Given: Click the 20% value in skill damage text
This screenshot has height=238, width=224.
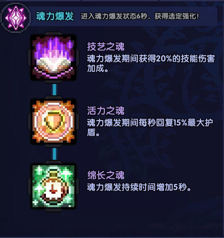Looking at the screenshot, I should 164,58.
